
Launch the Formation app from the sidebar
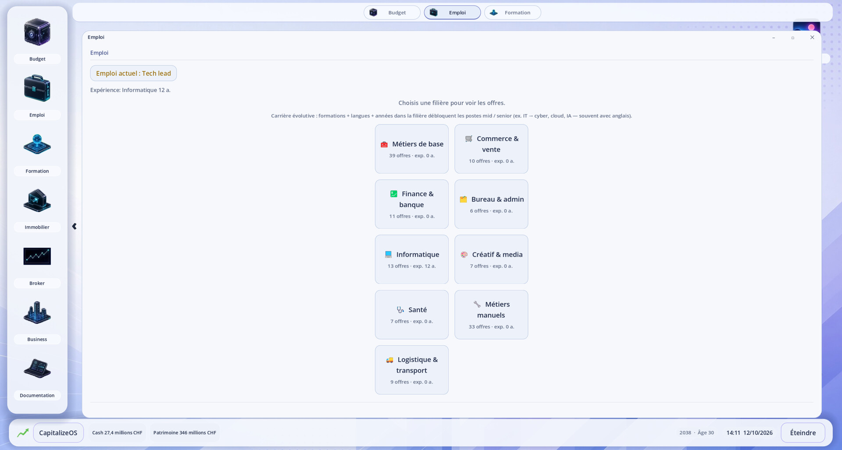37,152
